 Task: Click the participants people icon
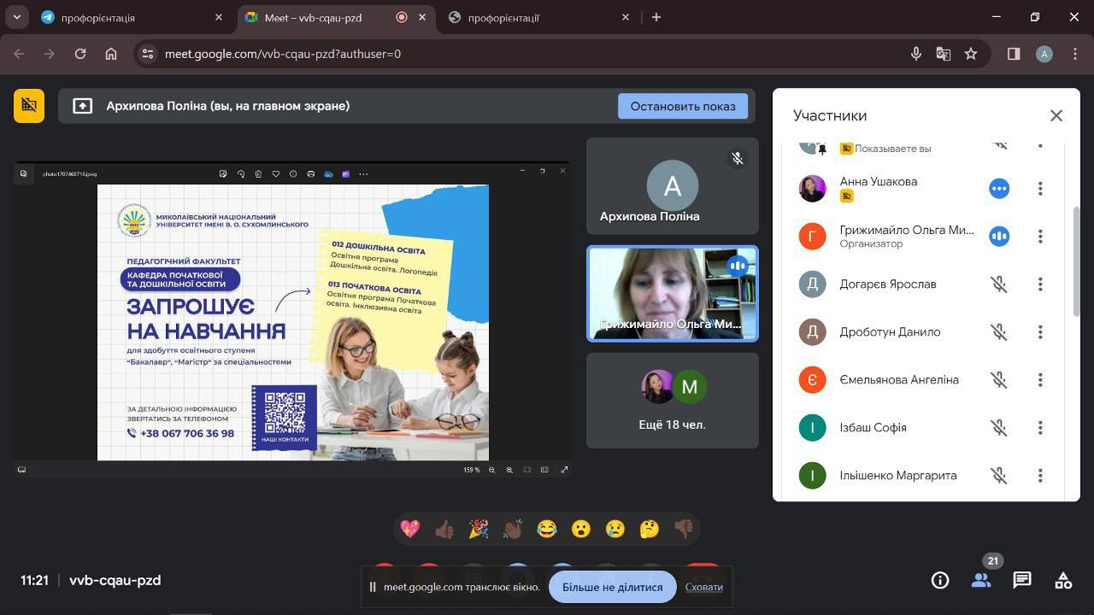pos(981,581)
